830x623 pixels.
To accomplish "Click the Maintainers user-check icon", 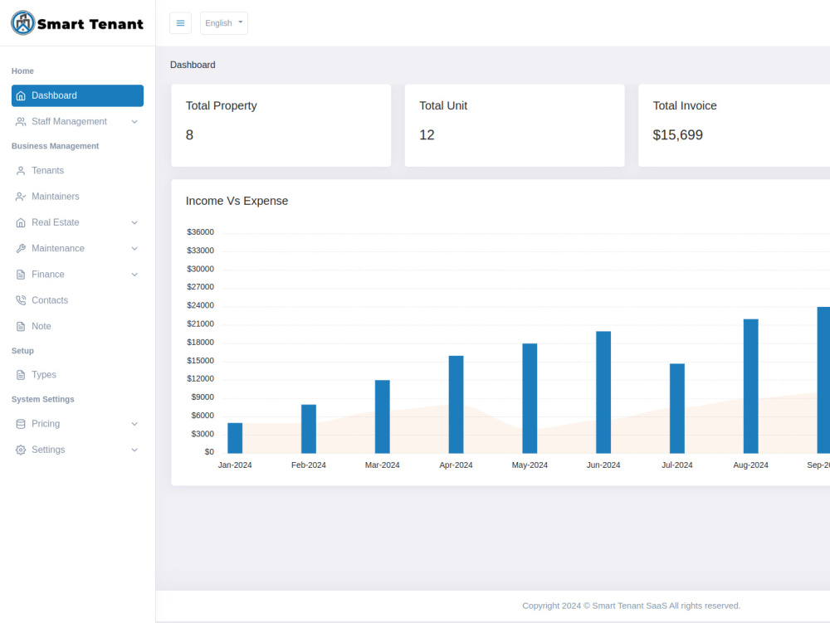I will 21,197.
